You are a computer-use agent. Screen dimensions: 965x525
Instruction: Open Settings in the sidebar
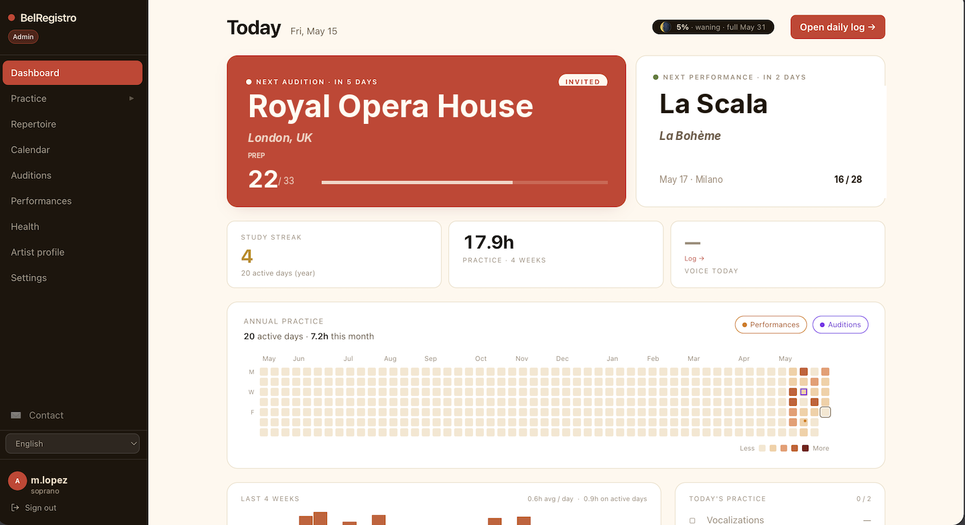(72, 278)
